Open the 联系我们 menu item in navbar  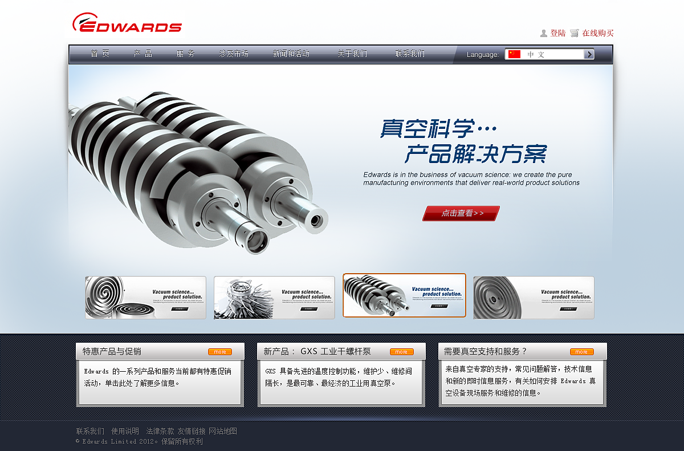tap(410, 54)
